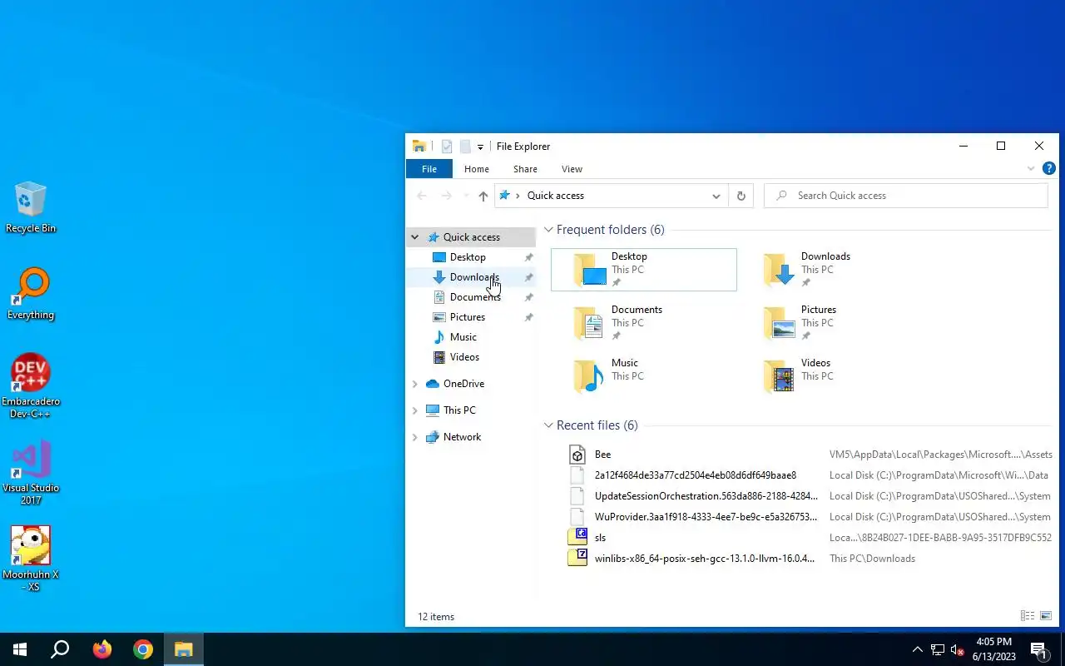Collapse the Recent files group
The width and height of the screenshot is (1065, 666).
[x=548, y=425]
